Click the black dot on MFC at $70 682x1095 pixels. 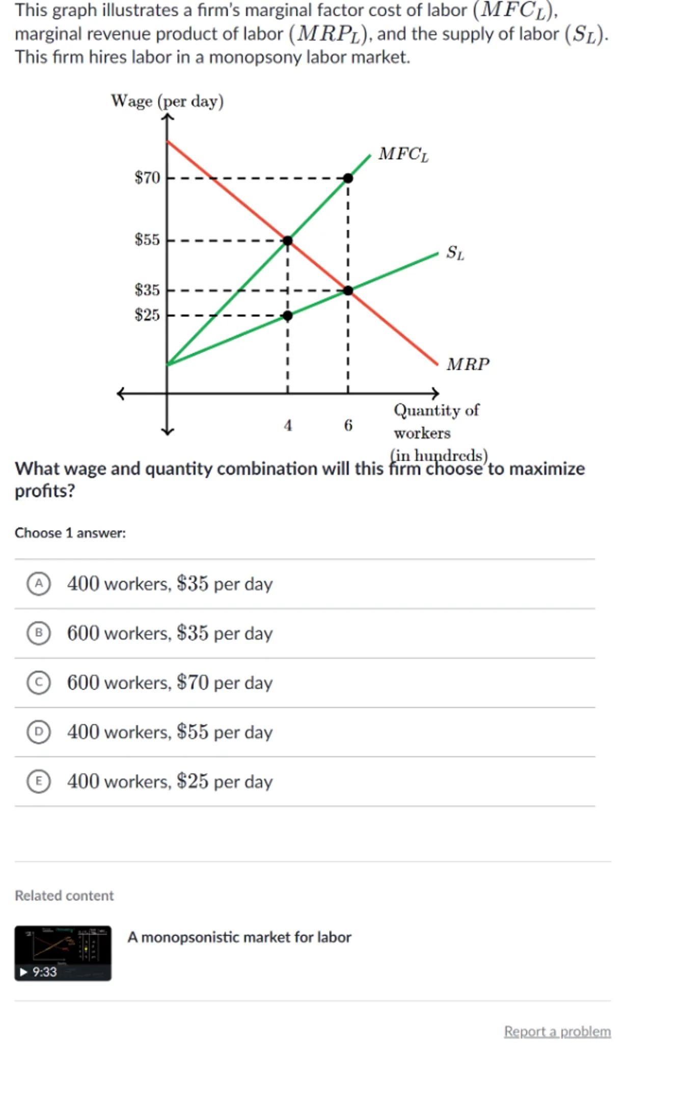pyautogui.click(x=348, y=178)
